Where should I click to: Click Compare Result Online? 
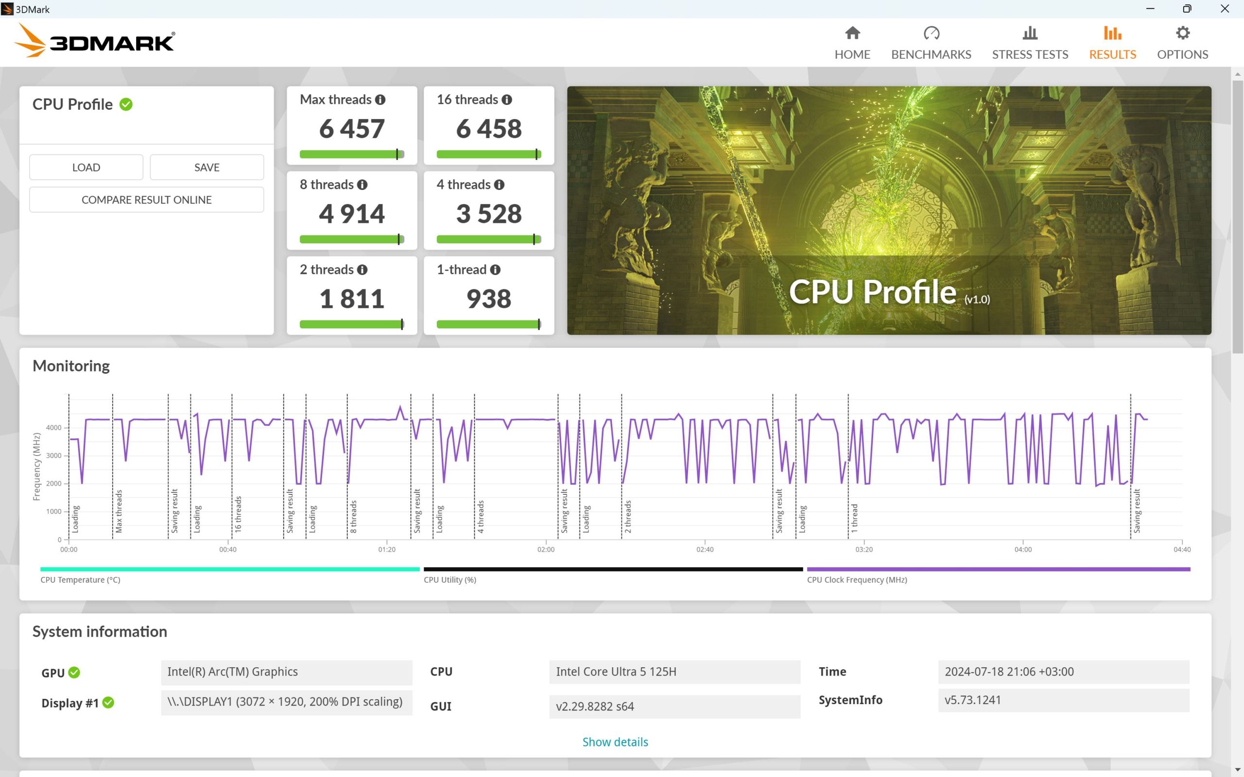[146, 200]
